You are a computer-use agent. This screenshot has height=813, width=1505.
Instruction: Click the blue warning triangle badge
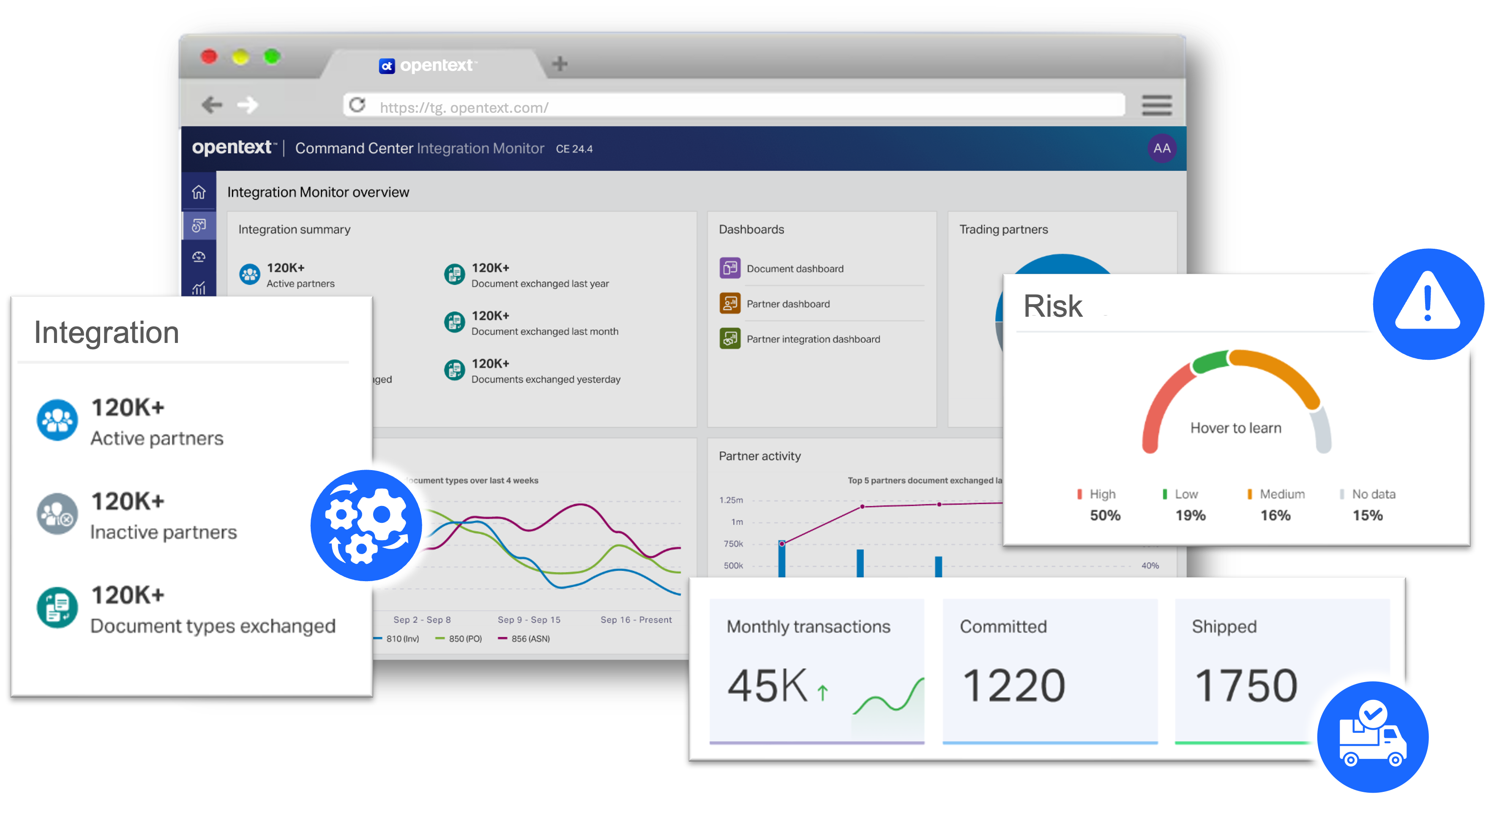1428,304
